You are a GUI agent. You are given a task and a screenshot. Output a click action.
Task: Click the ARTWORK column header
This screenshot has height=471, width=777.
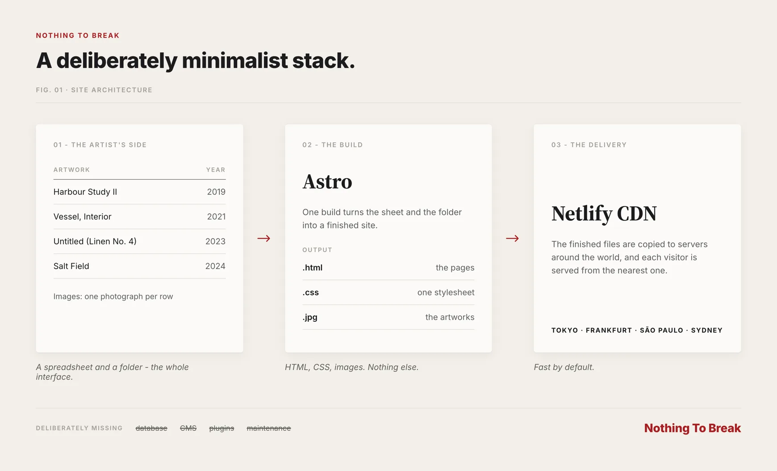pyautogui.click(x=71, y=170)
